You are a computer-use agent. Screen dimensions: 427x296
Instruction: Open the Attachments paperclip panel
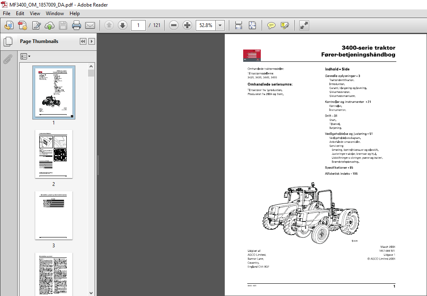point(8,59)
